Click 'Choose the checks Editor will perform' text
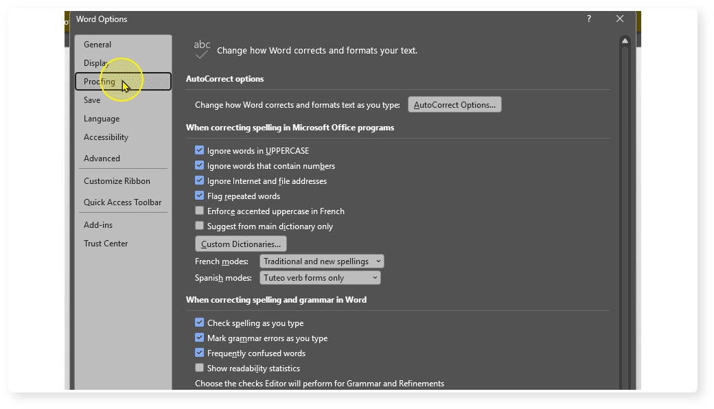The width and height of the screenshot is (714, 409). (319, 384)
